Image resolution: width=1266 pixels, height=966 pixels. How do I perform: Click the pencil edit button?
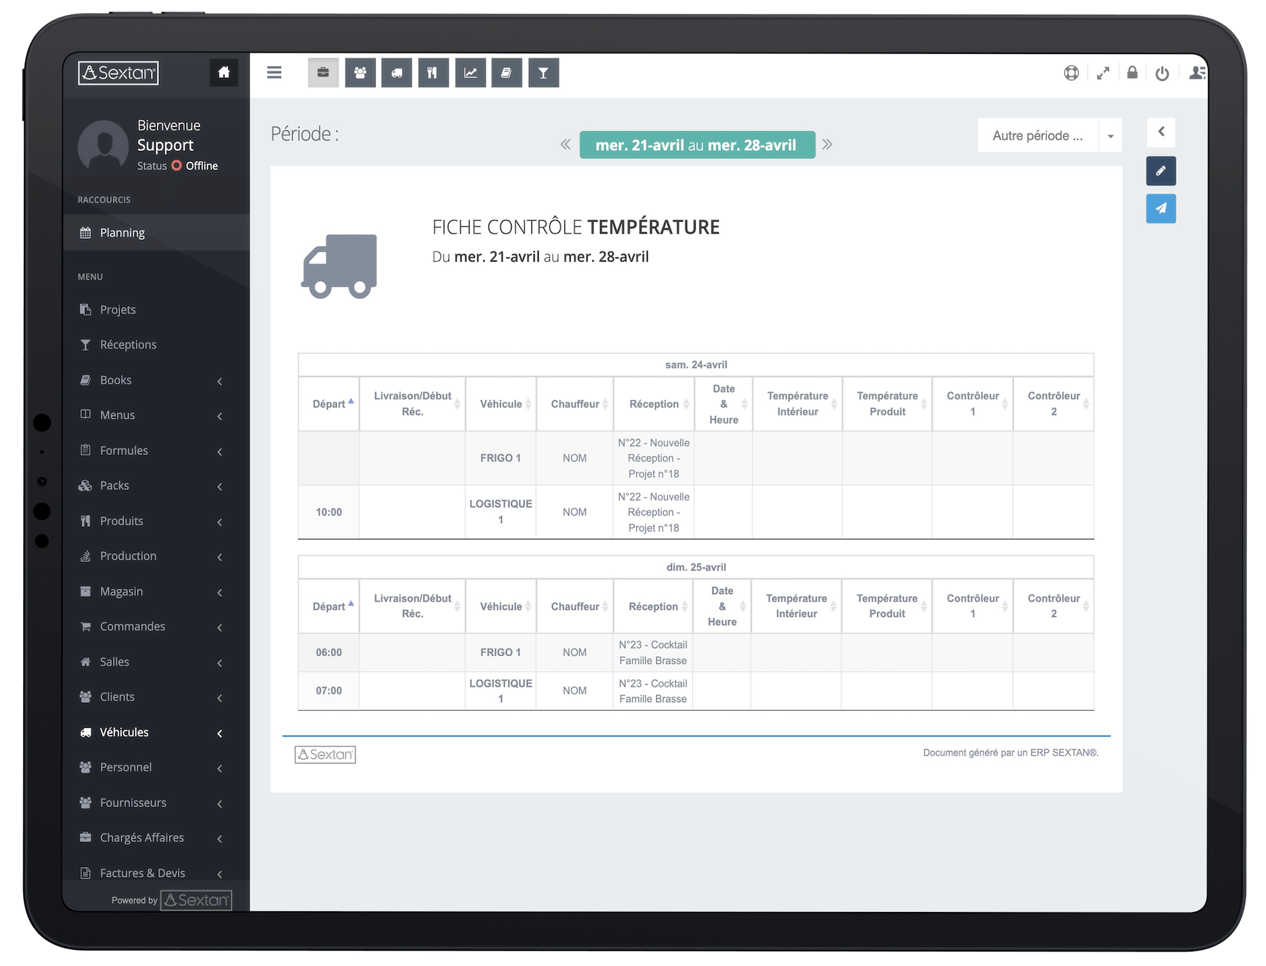tap(1161, 171)
